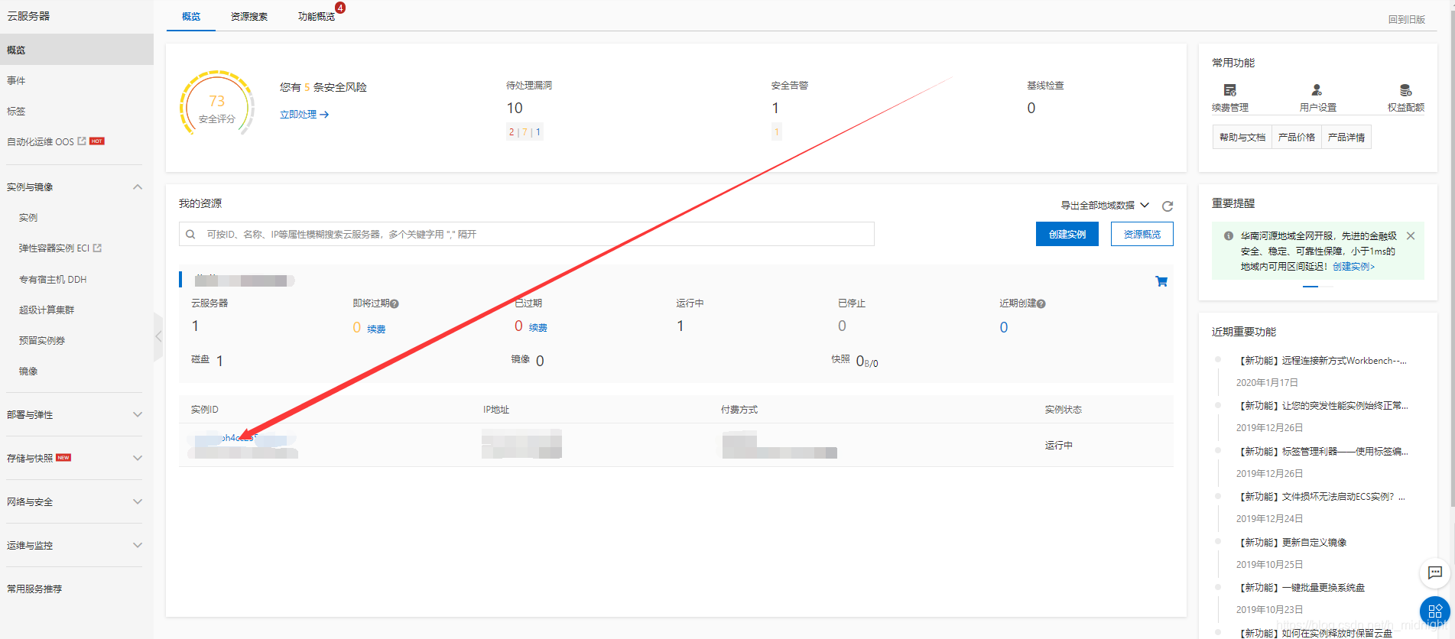Click the reminder carousel indicator dash
The image size is (1455, 639).
tap(1310, 286)
